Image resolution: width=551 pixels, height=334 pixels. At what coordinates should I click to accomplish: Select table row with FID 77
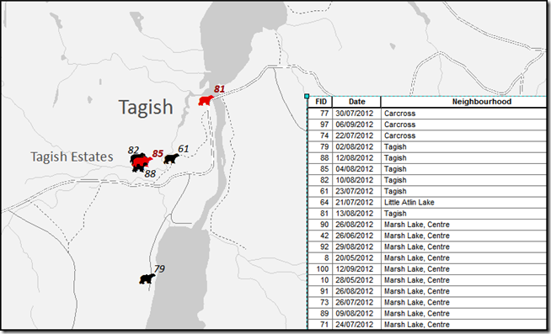coord(427,114)
